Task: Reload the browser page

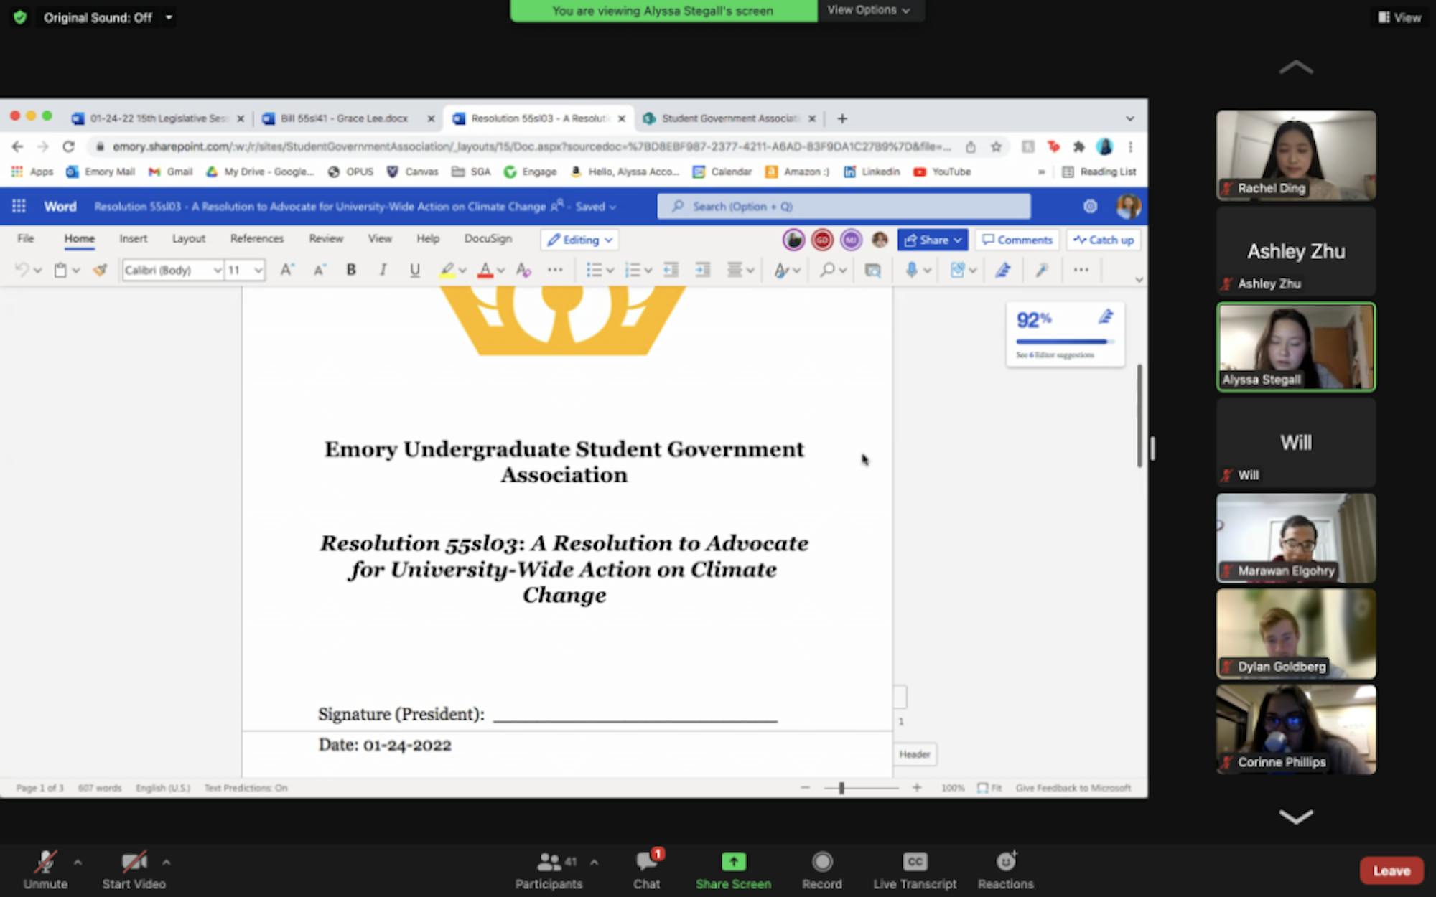Action: (68, 146)
